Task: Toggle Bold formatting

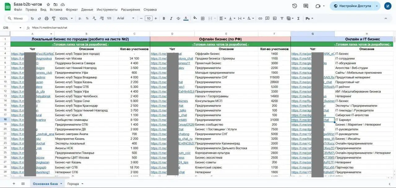Action: [164, 18]
